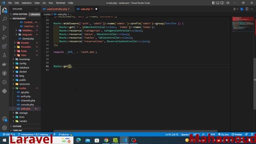256x144 pixels.
Task: Open the Explorer view in activity bar
Action: click(x=4, y=10)
